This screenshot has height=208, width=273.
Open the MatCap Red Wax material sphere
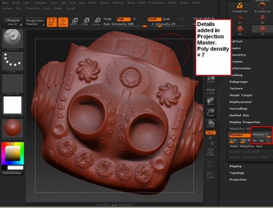pos(13,129)
